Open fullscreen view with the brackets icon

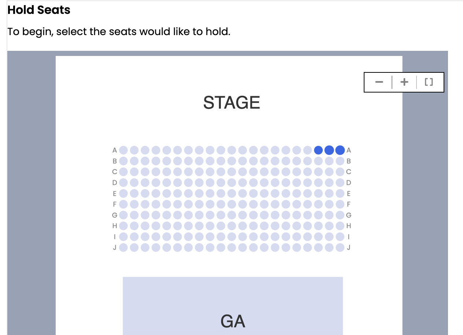click(429, 82)
